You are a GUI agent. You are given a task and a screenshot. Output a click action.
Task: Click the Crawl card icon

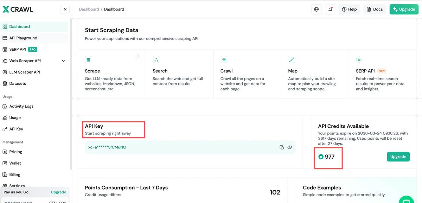pyautogui.click(x=224, y=59)
